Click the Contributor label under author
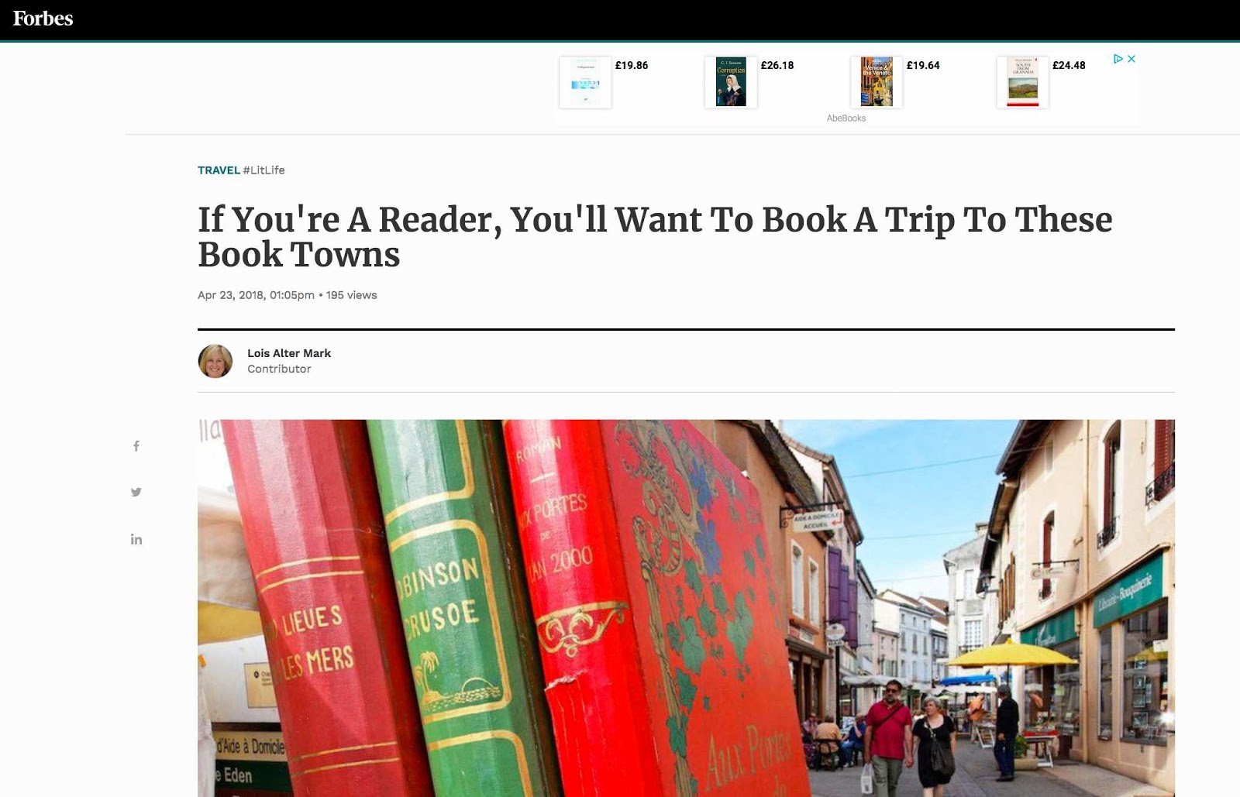The image size is (1240, 797). click(279, 369)
